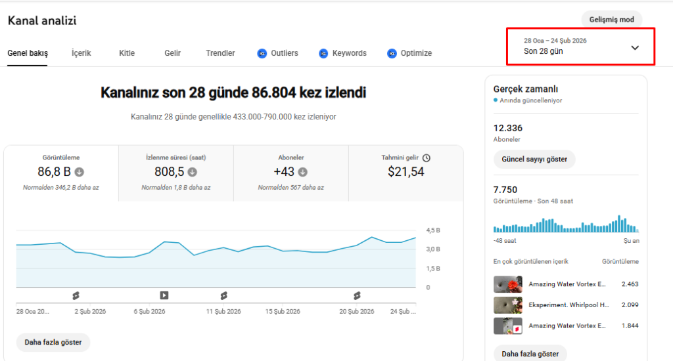Viewport: 673px width, 361px height.
Task: Click the down-arrow icon next to +43 subscribers
Action: (x=303, y=173)
